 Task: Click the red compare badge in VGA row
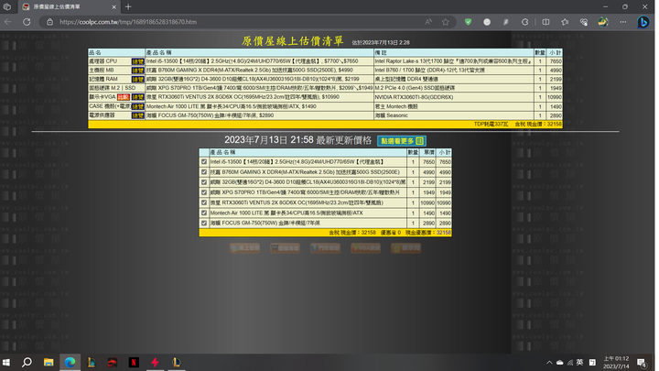(x=124, y=97)
